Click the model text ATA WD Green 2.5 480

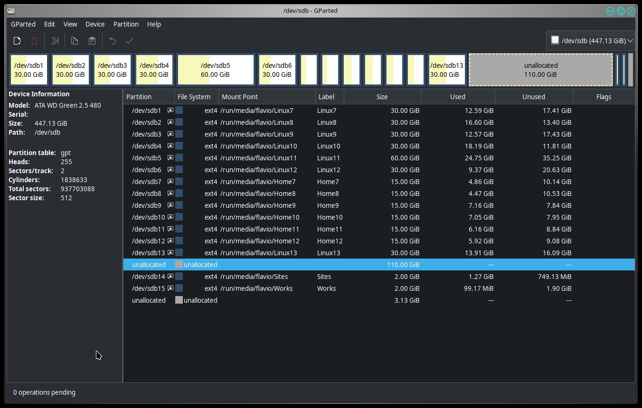coord(67,105)
